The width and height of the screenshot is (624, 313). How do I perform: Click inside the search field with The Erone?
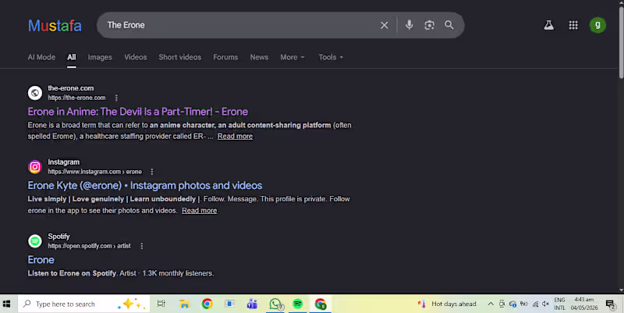239,25
